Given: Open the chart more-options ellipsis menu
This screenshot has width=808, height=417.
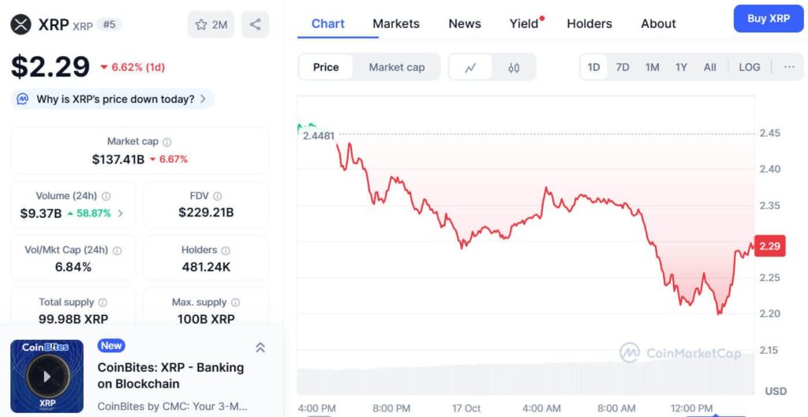Looking at the screenshot, I should tap(789, 67).
